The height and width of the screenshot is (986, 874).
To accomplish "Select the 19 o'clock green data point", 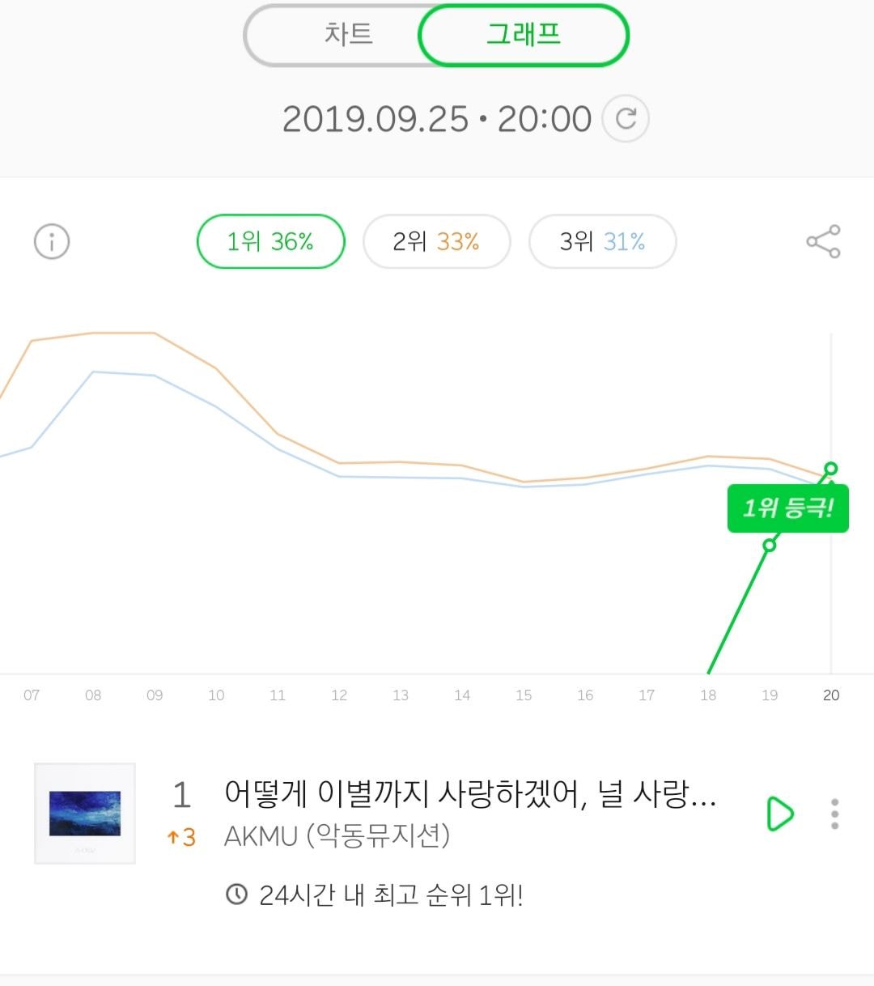I will click(770, 546).
